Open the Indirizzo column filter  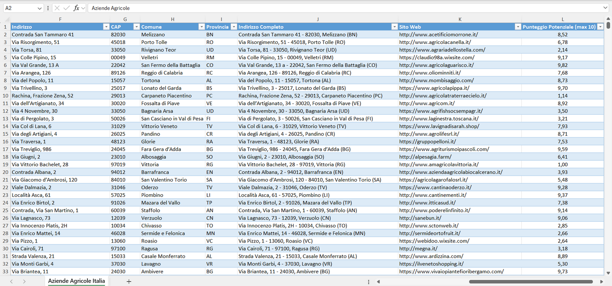coord(106,26)
